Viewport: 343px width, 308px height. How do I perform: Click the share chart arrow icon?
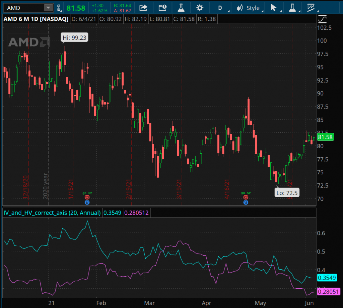tap(143, 8)
